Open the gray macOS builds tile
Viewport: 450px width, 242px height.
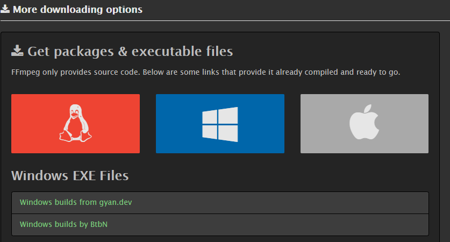pos(365,124)
